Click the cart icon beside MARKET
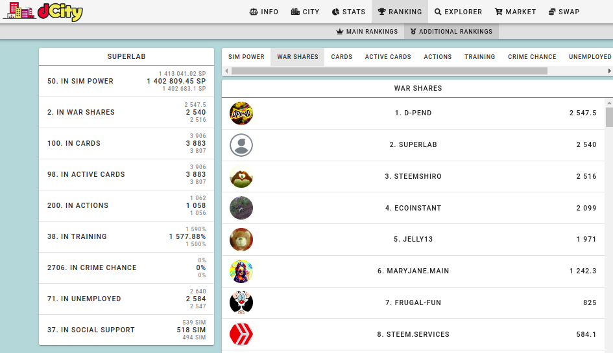The image size is (613, 353). coord(498,12)
